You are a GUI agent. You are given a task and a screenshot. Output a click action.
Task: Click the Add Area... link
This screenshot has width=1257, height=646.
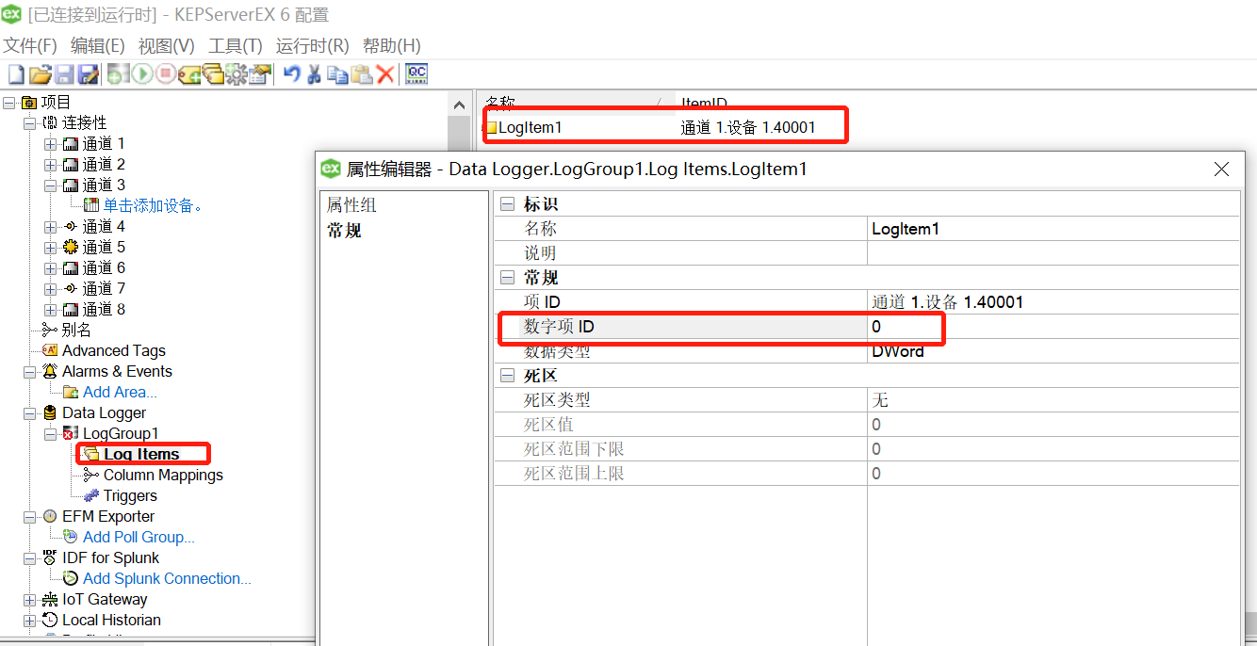(x=120, y=392)
